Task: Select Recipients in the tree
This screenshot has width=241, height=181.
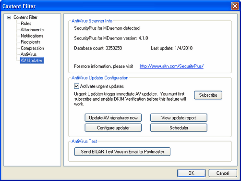Action: pos(30,42)
